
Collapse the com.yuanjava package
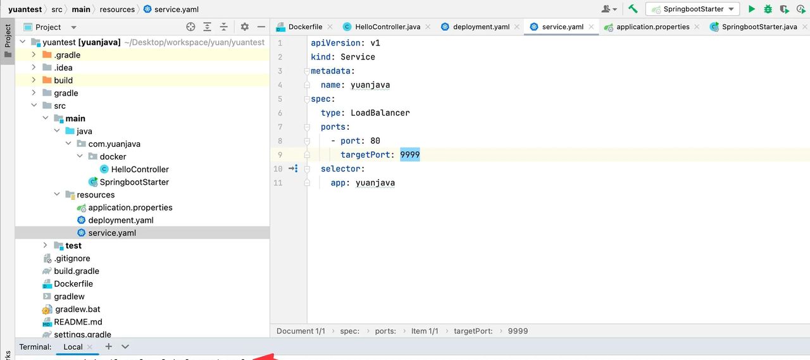coord(68,144)
